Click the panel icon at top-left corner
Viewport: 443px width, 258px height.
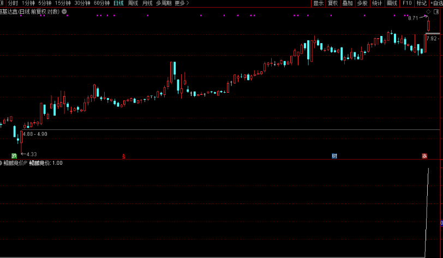[x=2, y=3]
